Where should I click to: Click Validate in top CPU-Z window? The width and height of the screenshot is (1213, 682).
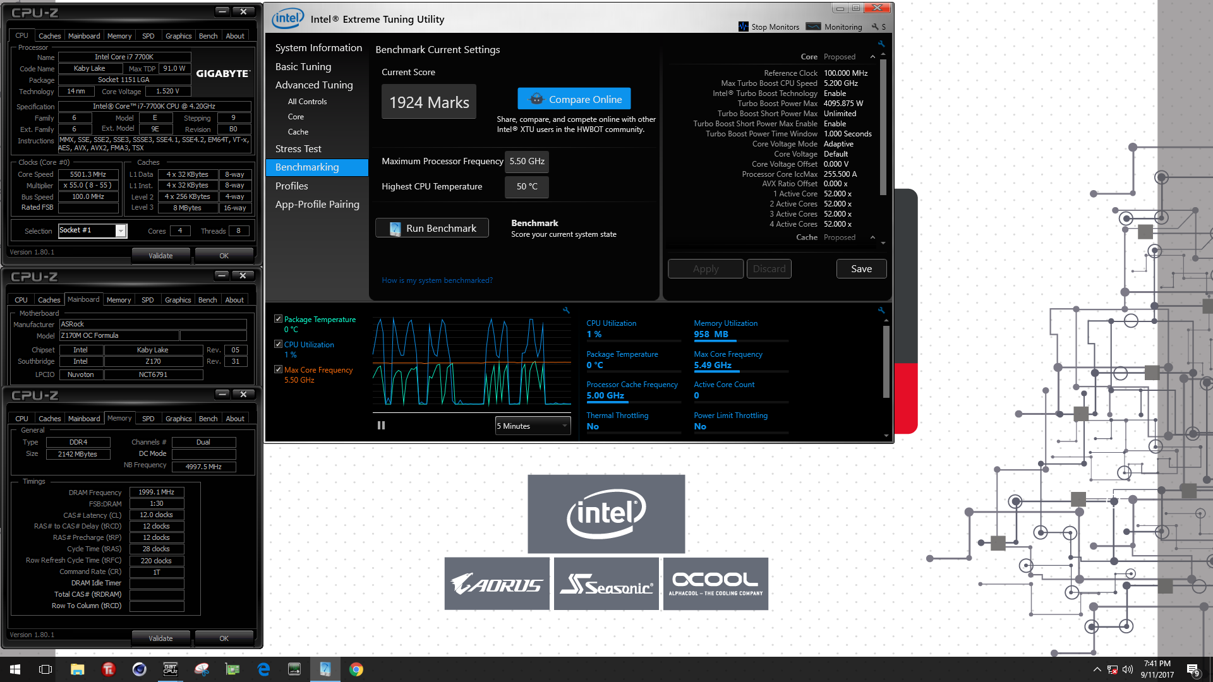pos(160,256)
